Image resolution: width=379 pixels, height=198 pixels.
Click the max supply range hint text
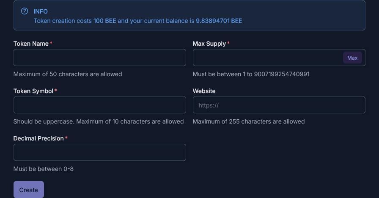[251, 74]
